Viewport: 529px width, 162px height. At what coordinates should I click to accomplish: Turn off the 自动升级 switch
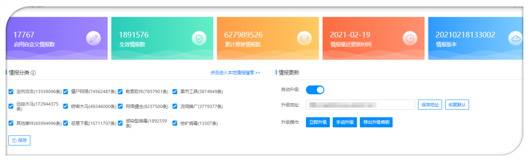(315, 90)
